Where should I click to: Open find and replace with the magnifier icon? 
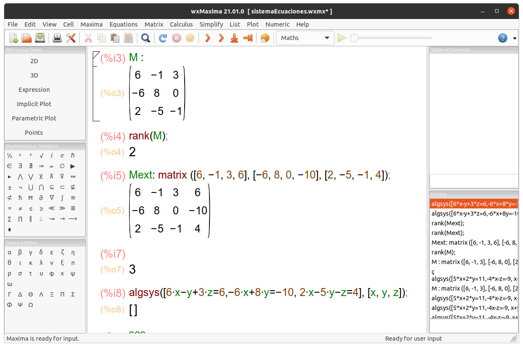[x=145, y=38]
